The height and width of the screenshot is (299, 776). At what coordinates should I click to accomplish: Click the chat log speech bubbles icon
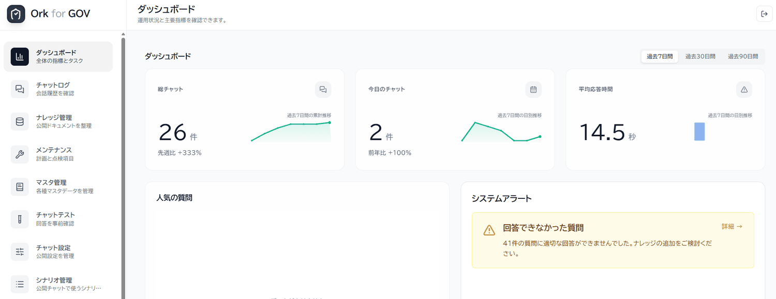(20, 89)
